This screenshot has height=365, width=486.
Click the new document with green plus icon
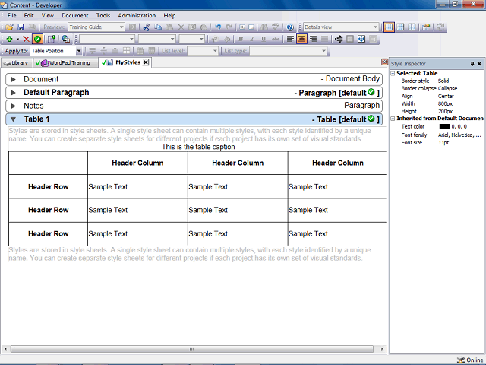click(x=52, y=39)
